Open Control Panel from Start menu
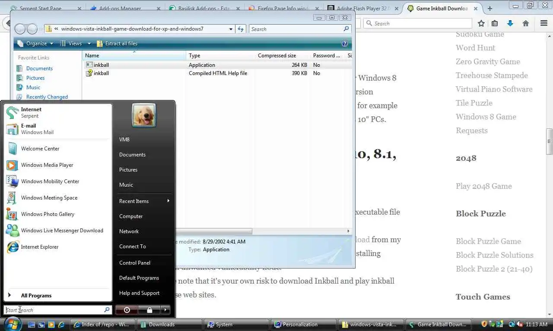 tap(144, 263)
